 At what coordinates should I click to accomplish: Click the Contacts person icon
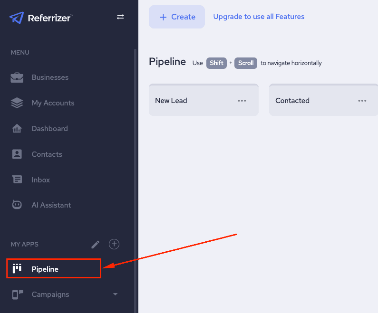(x=17, y=154)
